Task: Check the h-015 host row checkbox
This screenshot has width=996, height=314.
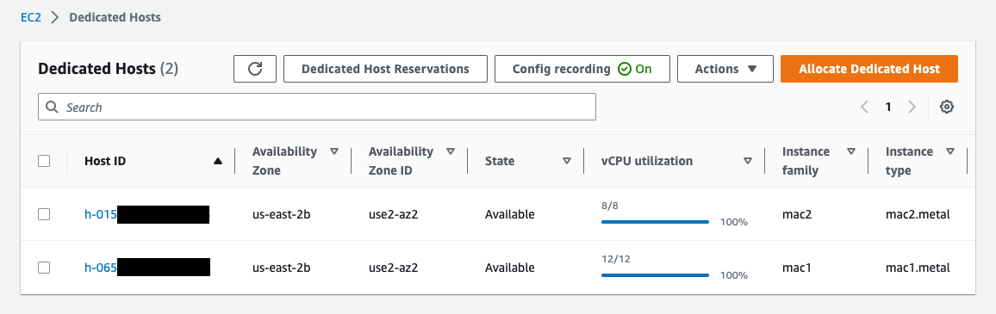Action: [x=44, y=214]
